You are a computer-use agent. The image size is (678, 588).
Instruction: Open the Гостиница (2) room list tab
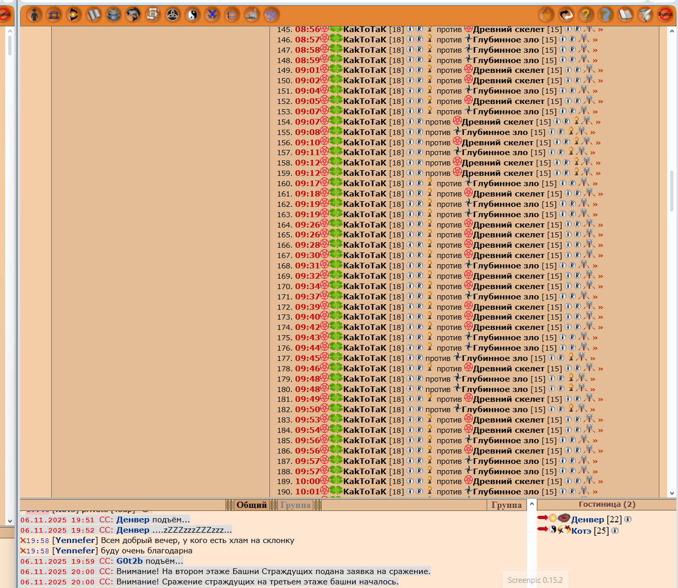click(607, 504)
